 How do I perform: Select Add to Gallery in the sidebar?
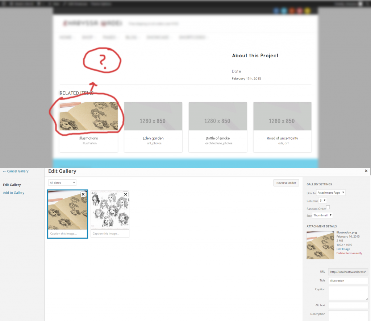[14, 193]
